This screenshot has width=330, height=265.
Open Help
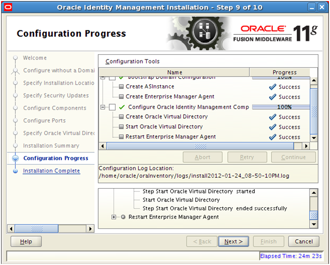tap(26, 241)
